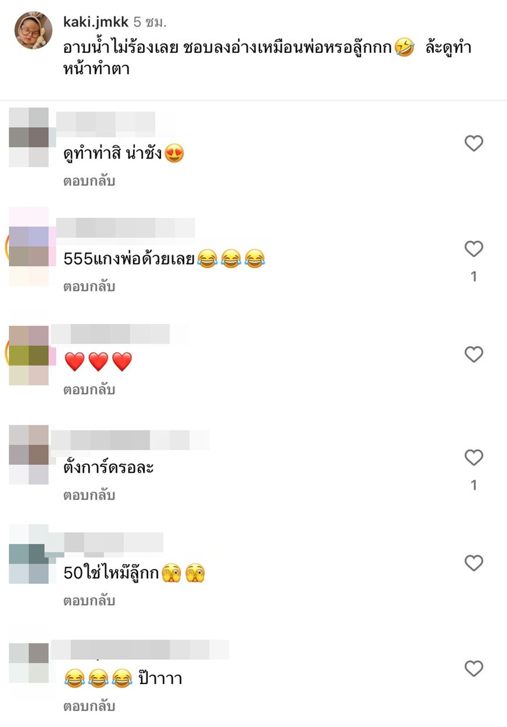Open avatar of first commenter
Viewport: 507px width, 727px height.
point(29,137)
